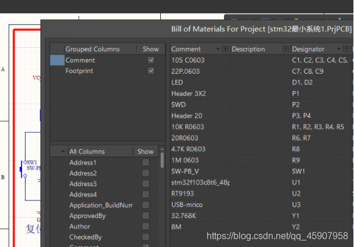This screenshot has width=354, height=247.
Task: Open the Description column filter icon
Action: (x=286, y=49)
